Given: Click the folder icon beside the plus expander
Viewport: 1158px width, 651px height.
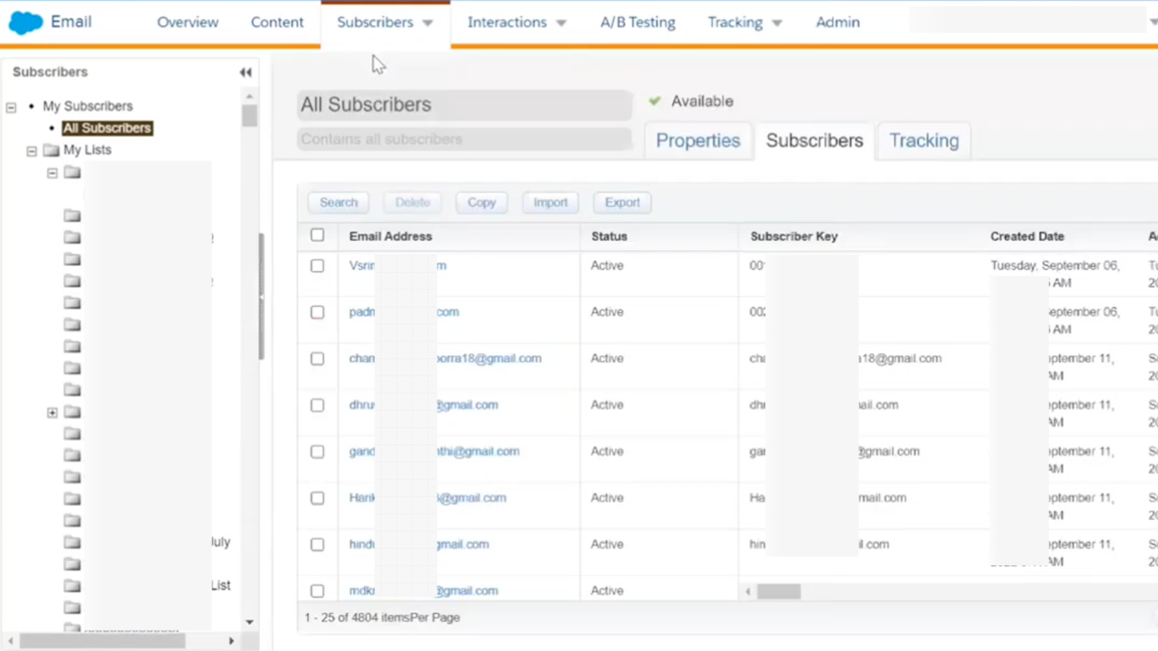Looking at the screenshot, I should coord(72,412).
